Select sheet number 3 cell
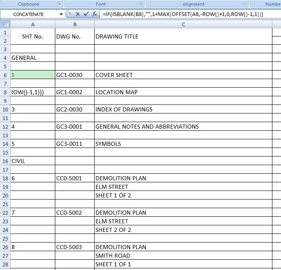 tap(33, 109)
